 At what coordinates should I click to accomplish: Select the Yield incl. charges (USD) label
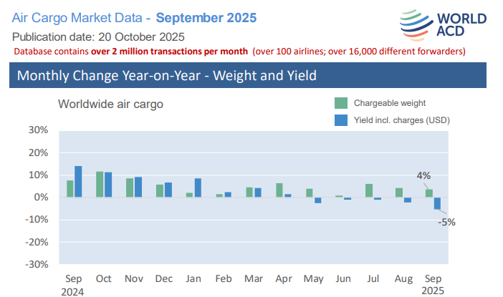(x=402, y=120)
